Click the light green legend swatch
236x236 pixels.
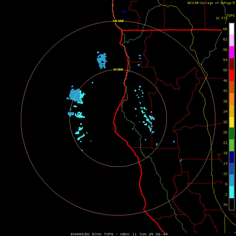232,145
